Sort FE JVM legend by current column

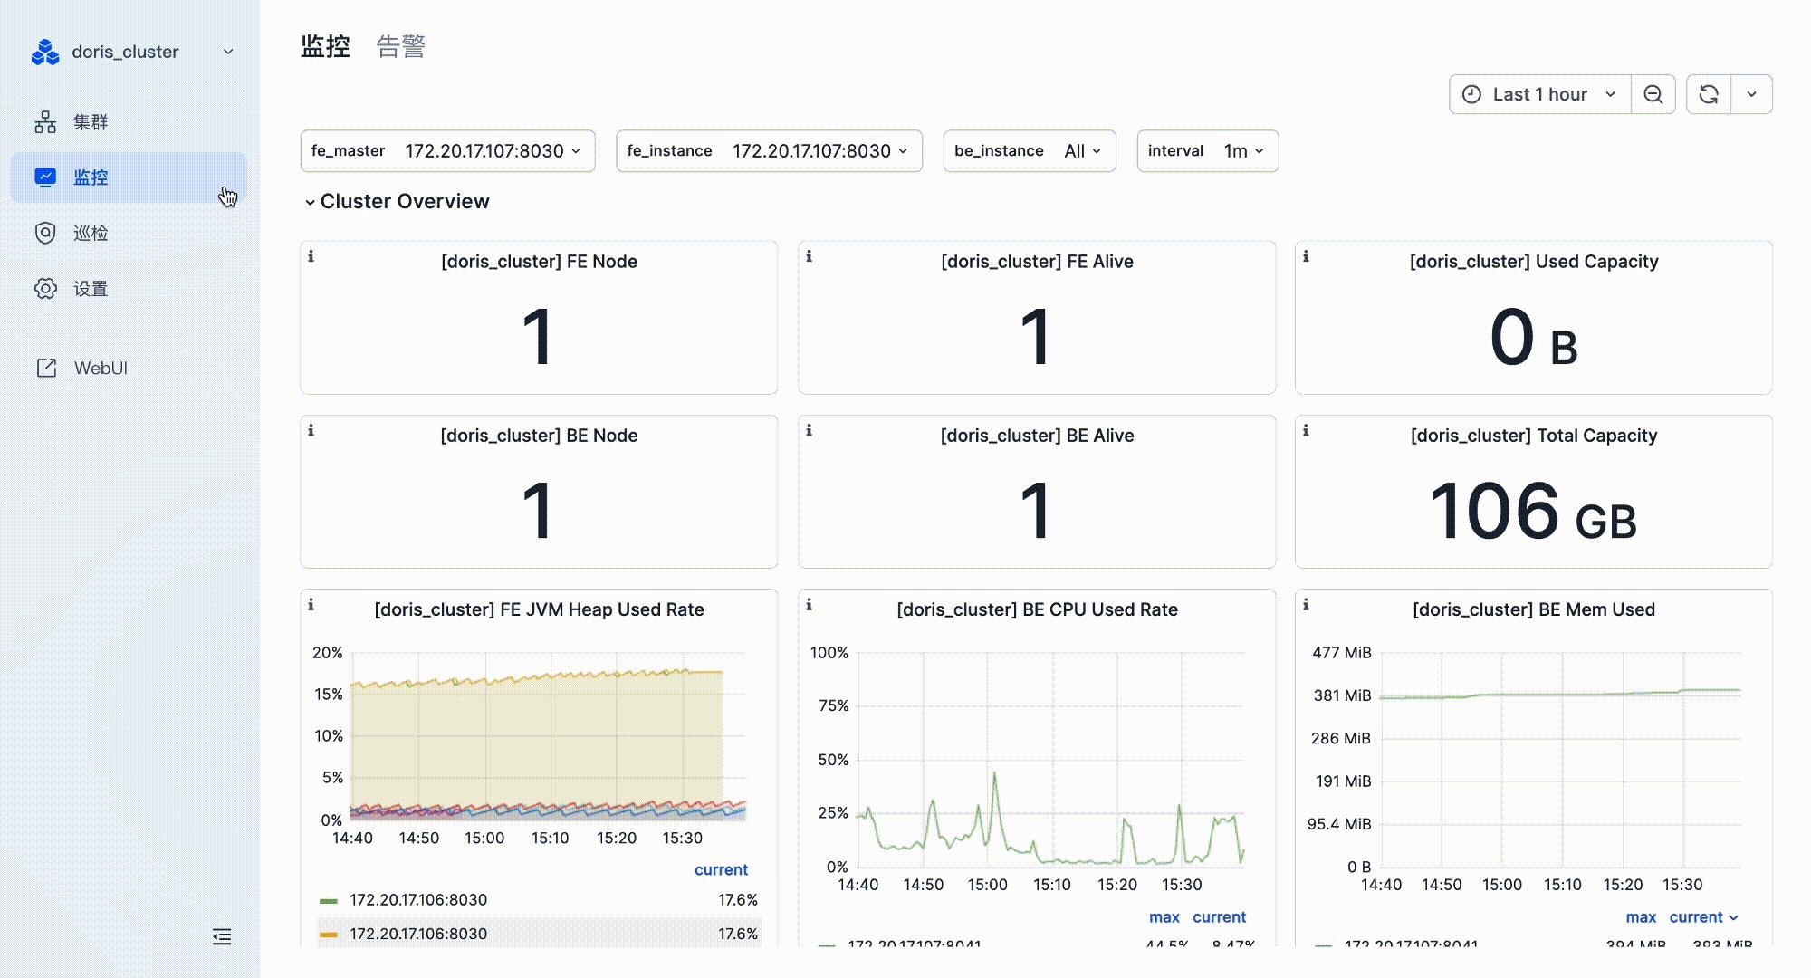pos(721,869)
